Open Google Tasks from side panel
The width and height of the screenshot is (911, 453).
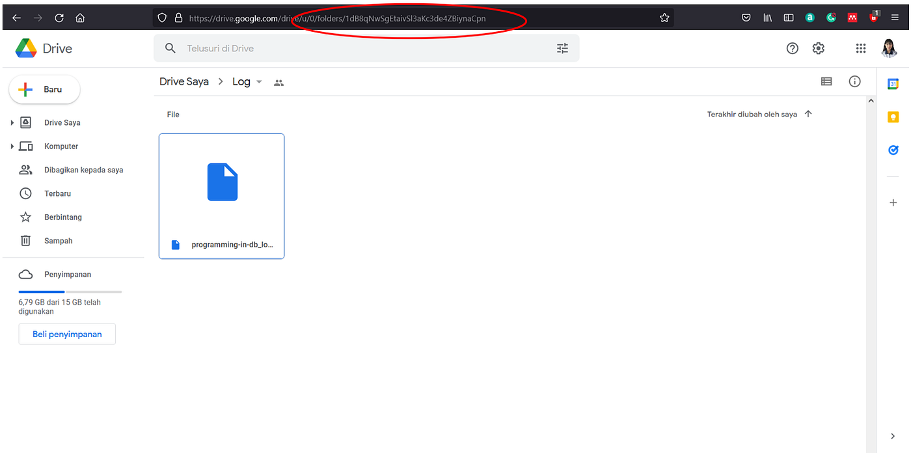coord(893,150)
